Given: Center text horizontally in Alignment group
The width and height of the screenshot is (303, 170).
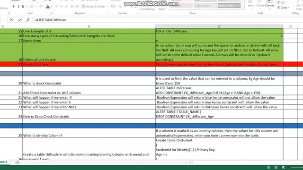Looking at the screenshot, I should pyautogui.click(x=61, y=7).
